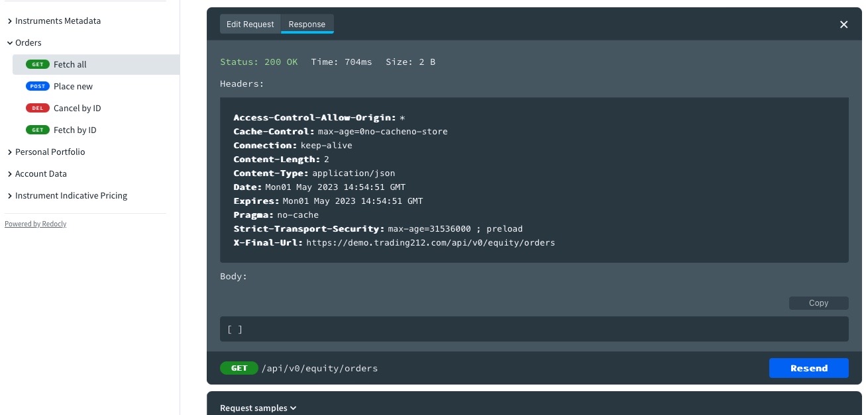Click the X-Final-Url header value
Image resolution: width=866 pixels, height=415 pixels.
pyautogui.click(x=431, y=243)
